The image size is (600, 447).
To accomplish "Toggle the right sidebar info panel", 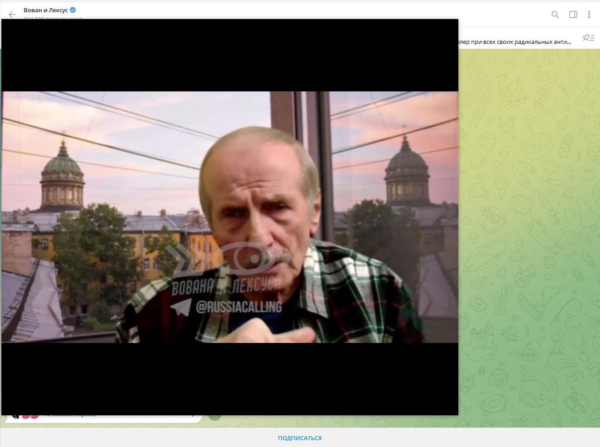I will 573,14.
